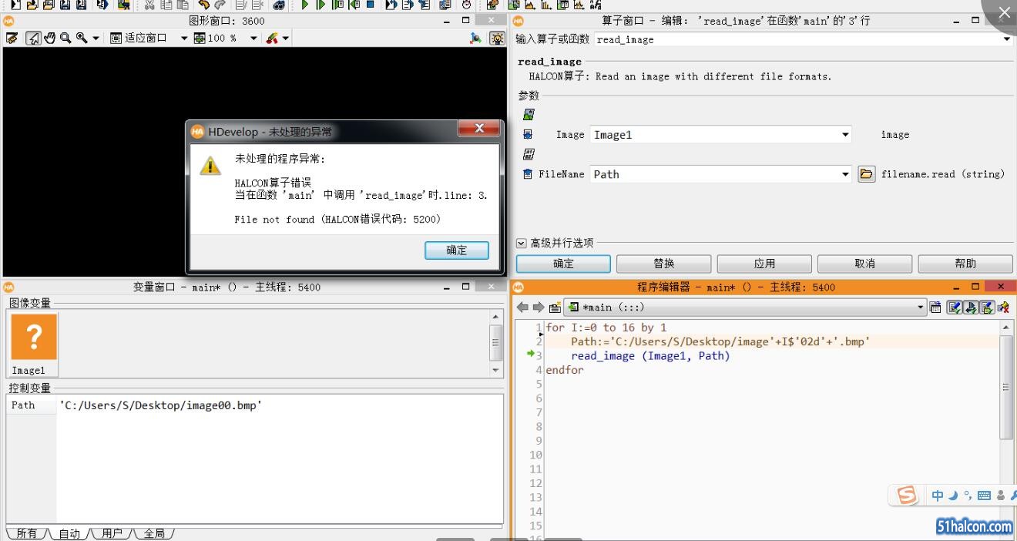
Task: Click the image variables scrollbar down arrow
Action: pos(496,370)
